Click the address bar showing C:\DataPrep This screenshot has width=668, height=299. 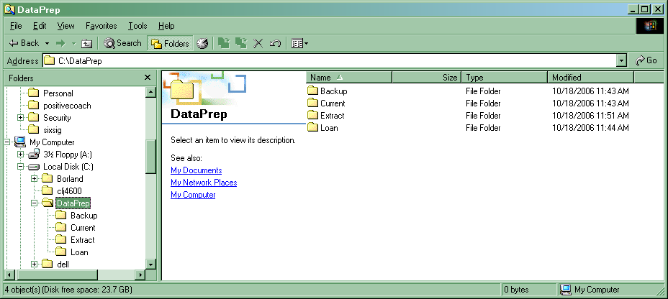click(330, 61)
